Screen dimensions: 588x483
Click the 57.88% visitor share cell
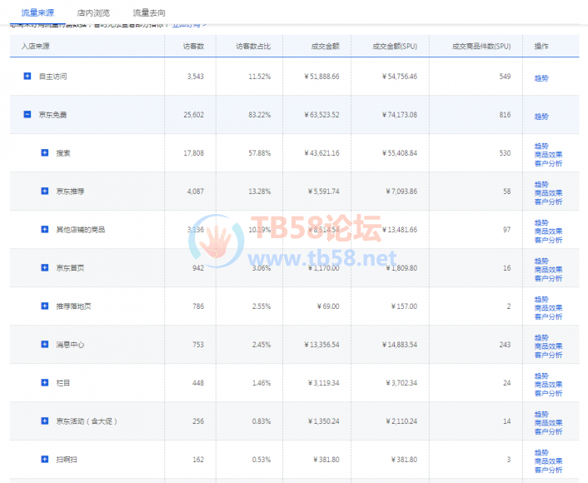pos(260,153)
